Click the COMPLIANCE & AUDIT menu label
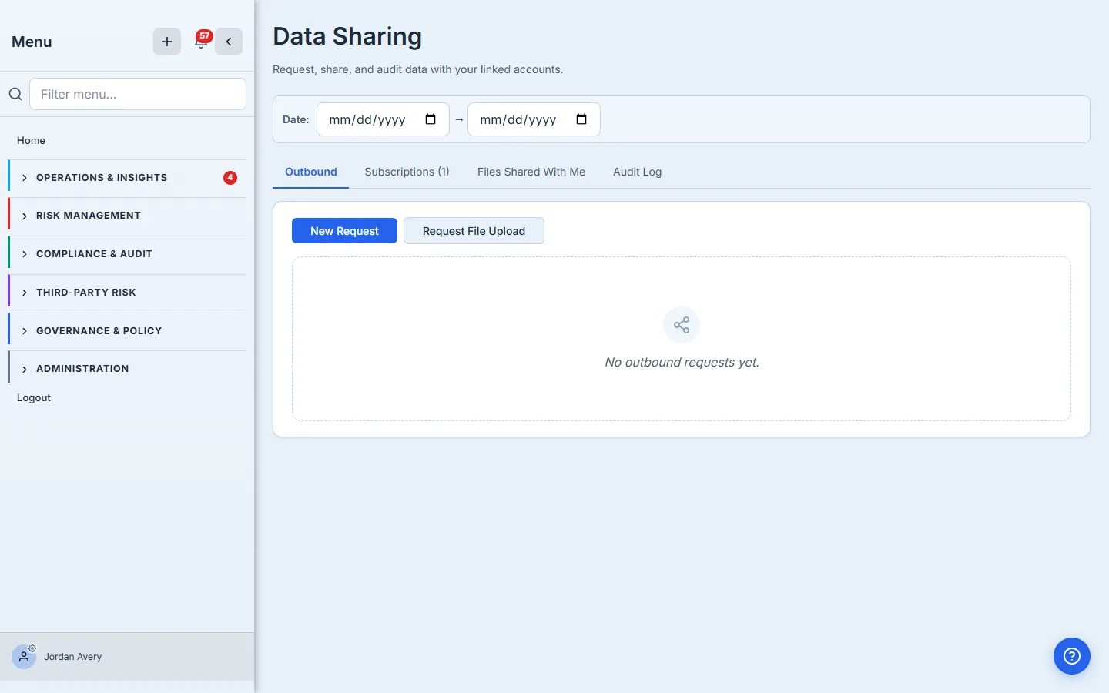The image size is (1109, 693). click(x=94, y=254)
